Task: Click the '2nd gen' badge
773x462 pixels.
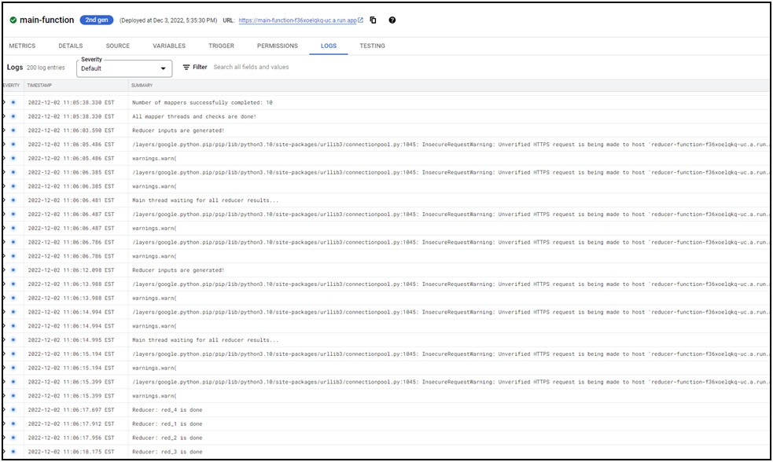Action: [96, 20]
